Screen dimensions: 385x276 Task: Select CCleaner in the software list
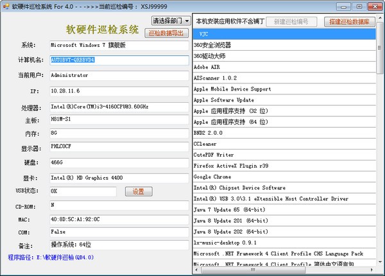point(284,144)
